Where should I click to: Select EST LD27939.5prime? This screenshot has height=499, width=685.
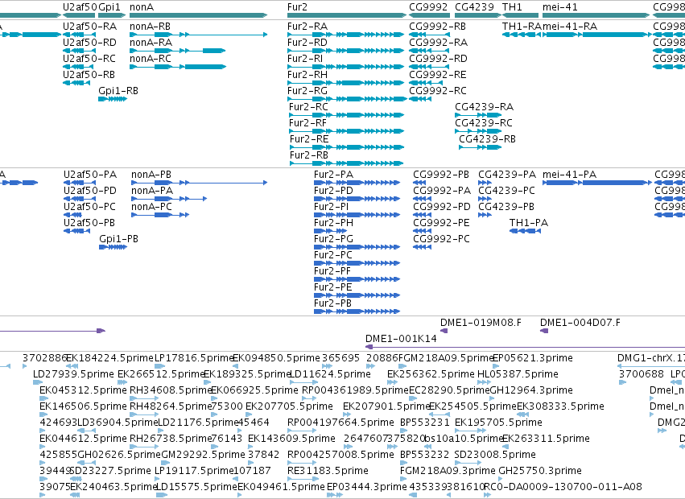coord(38,382)
